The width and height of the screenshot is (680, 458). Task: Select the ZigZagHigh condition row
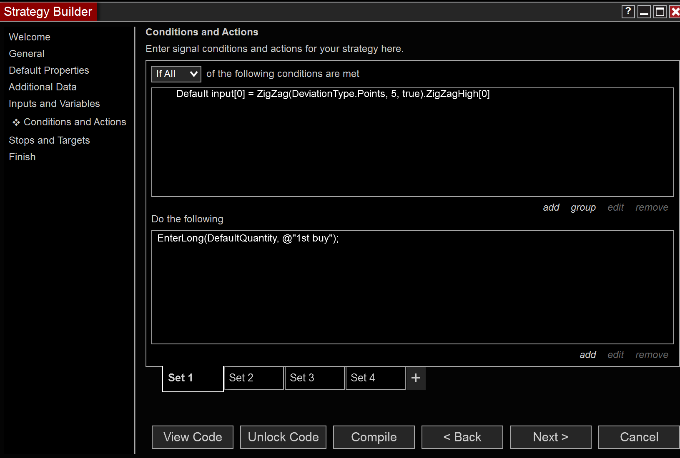click(333, 94)
